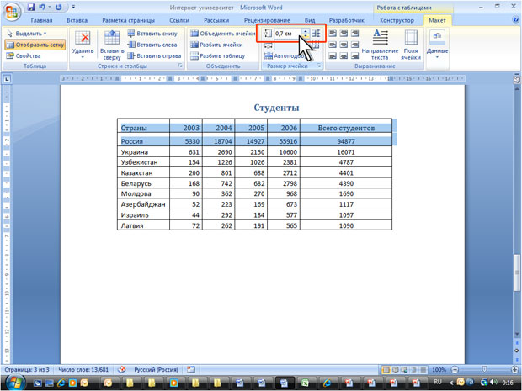Switch to the Вставка (Insert) tab
The height and width of the screenshot is (391, 522).
pyautogui.click(x=76, y=19)
